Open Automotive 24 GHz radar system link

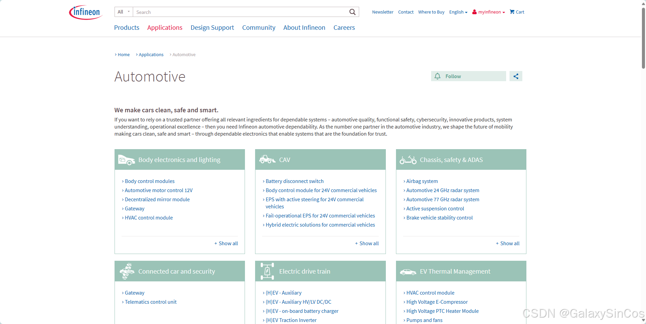pos(443,190)
